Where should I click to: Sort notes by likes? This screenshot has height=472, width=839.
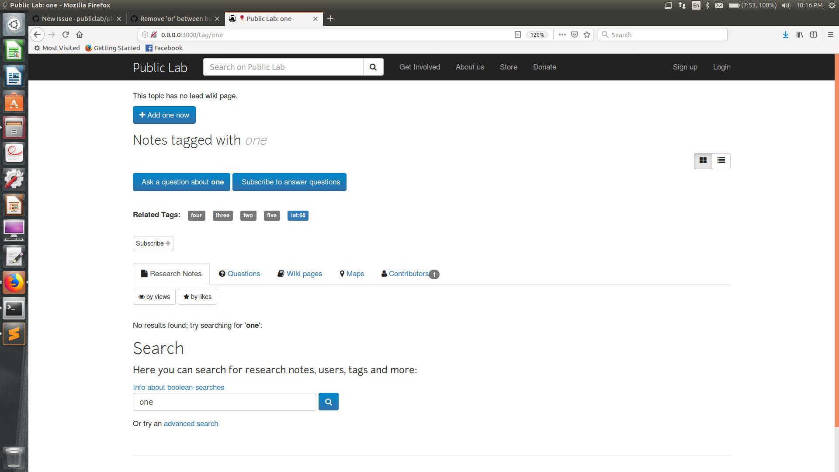[x=198, y=297]
